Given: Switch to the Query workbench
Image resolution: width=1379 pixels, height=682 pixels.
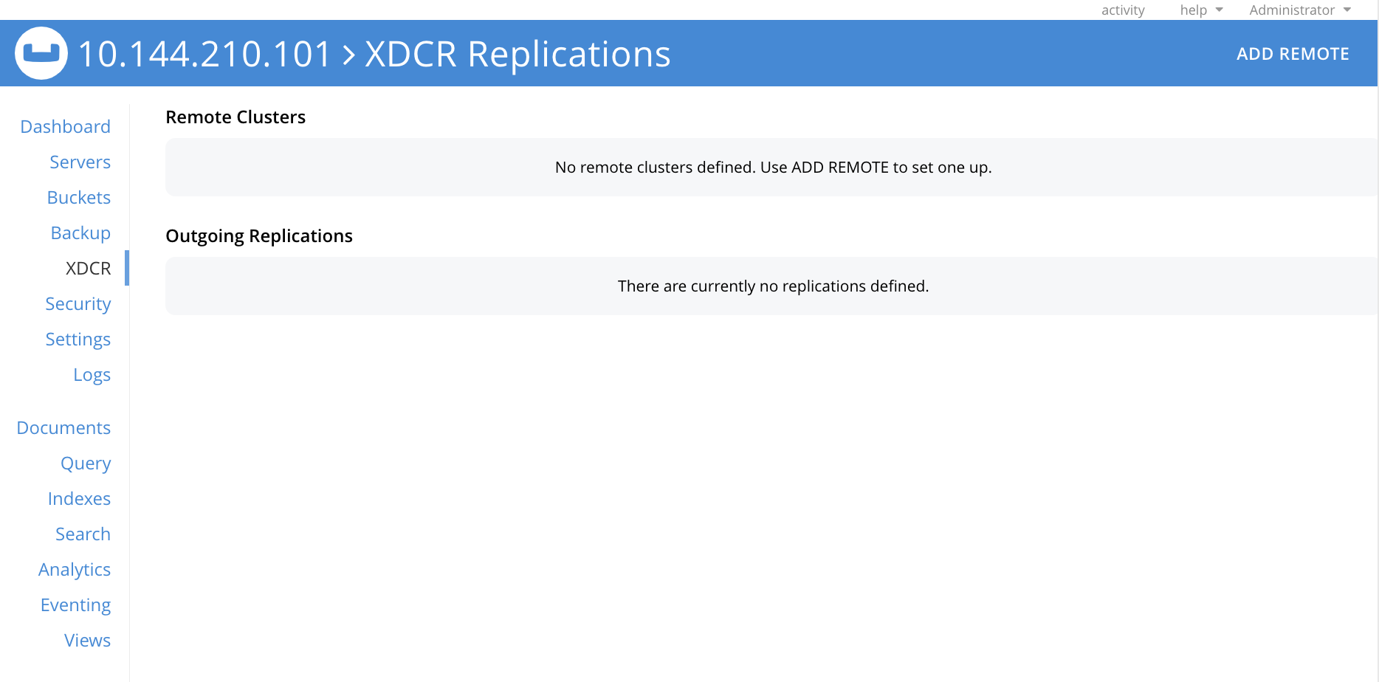Looking at the screenshot, I should point(86,463).
